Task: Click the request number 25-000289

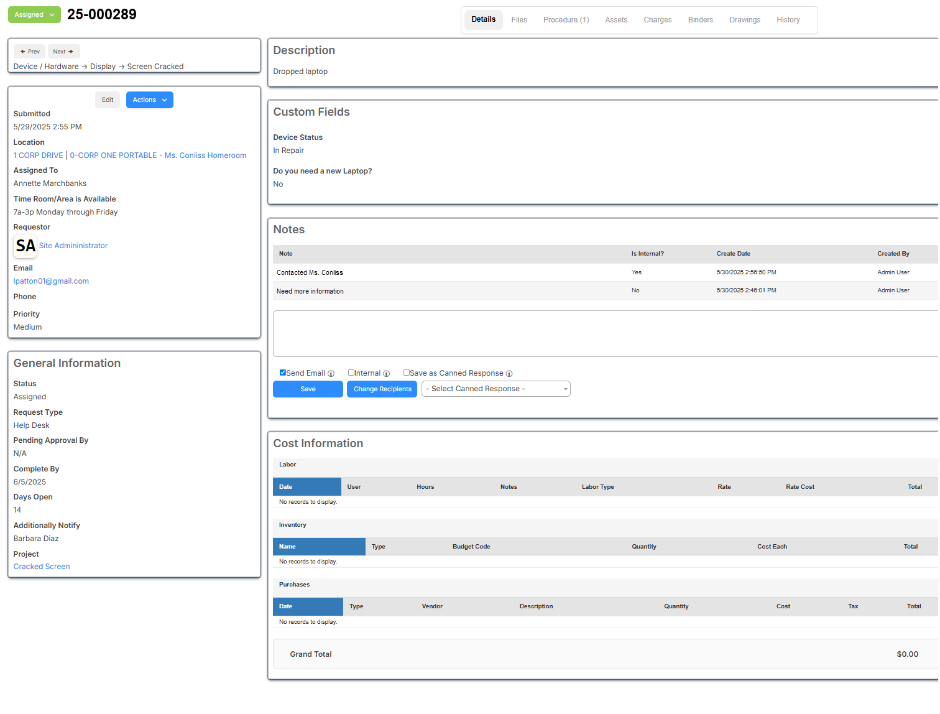Action: point(102,14)
